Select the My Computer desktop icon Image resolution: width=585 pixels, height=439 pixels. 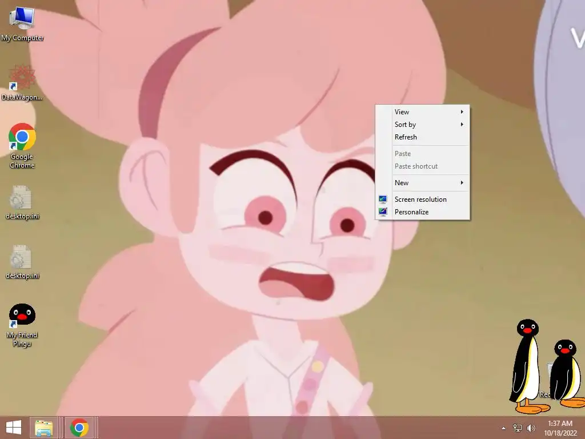pos(22,24)
